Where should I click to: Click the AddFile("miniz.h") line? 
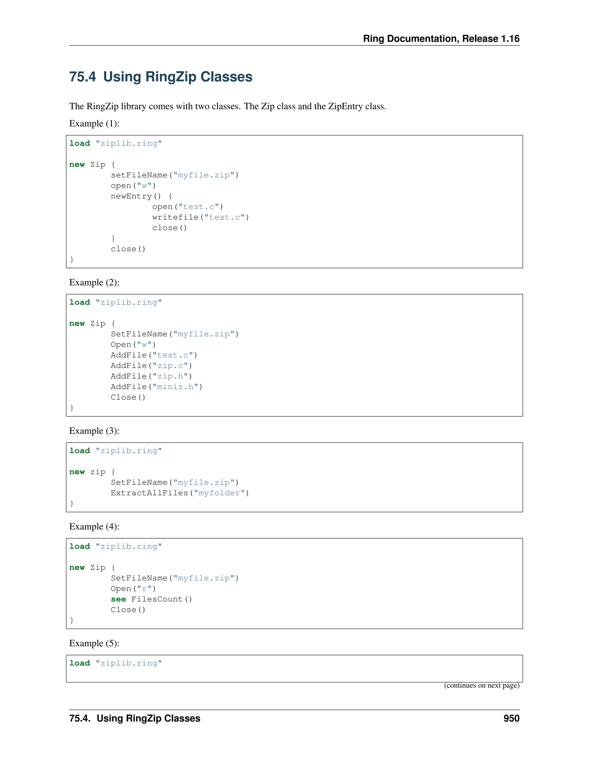156,387
